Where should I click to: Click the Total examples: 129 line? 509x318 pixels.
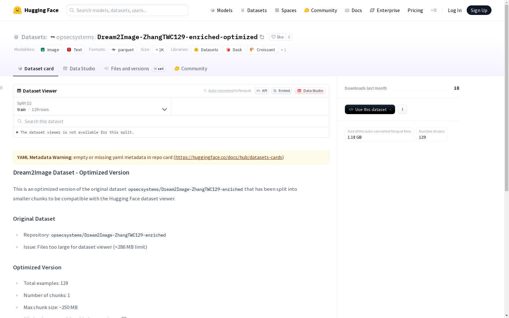click(x=46, y=283)
